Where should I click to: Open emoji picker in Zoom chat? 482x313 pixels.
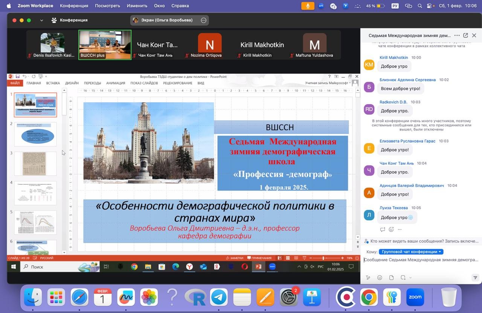[x=380, y=277]
